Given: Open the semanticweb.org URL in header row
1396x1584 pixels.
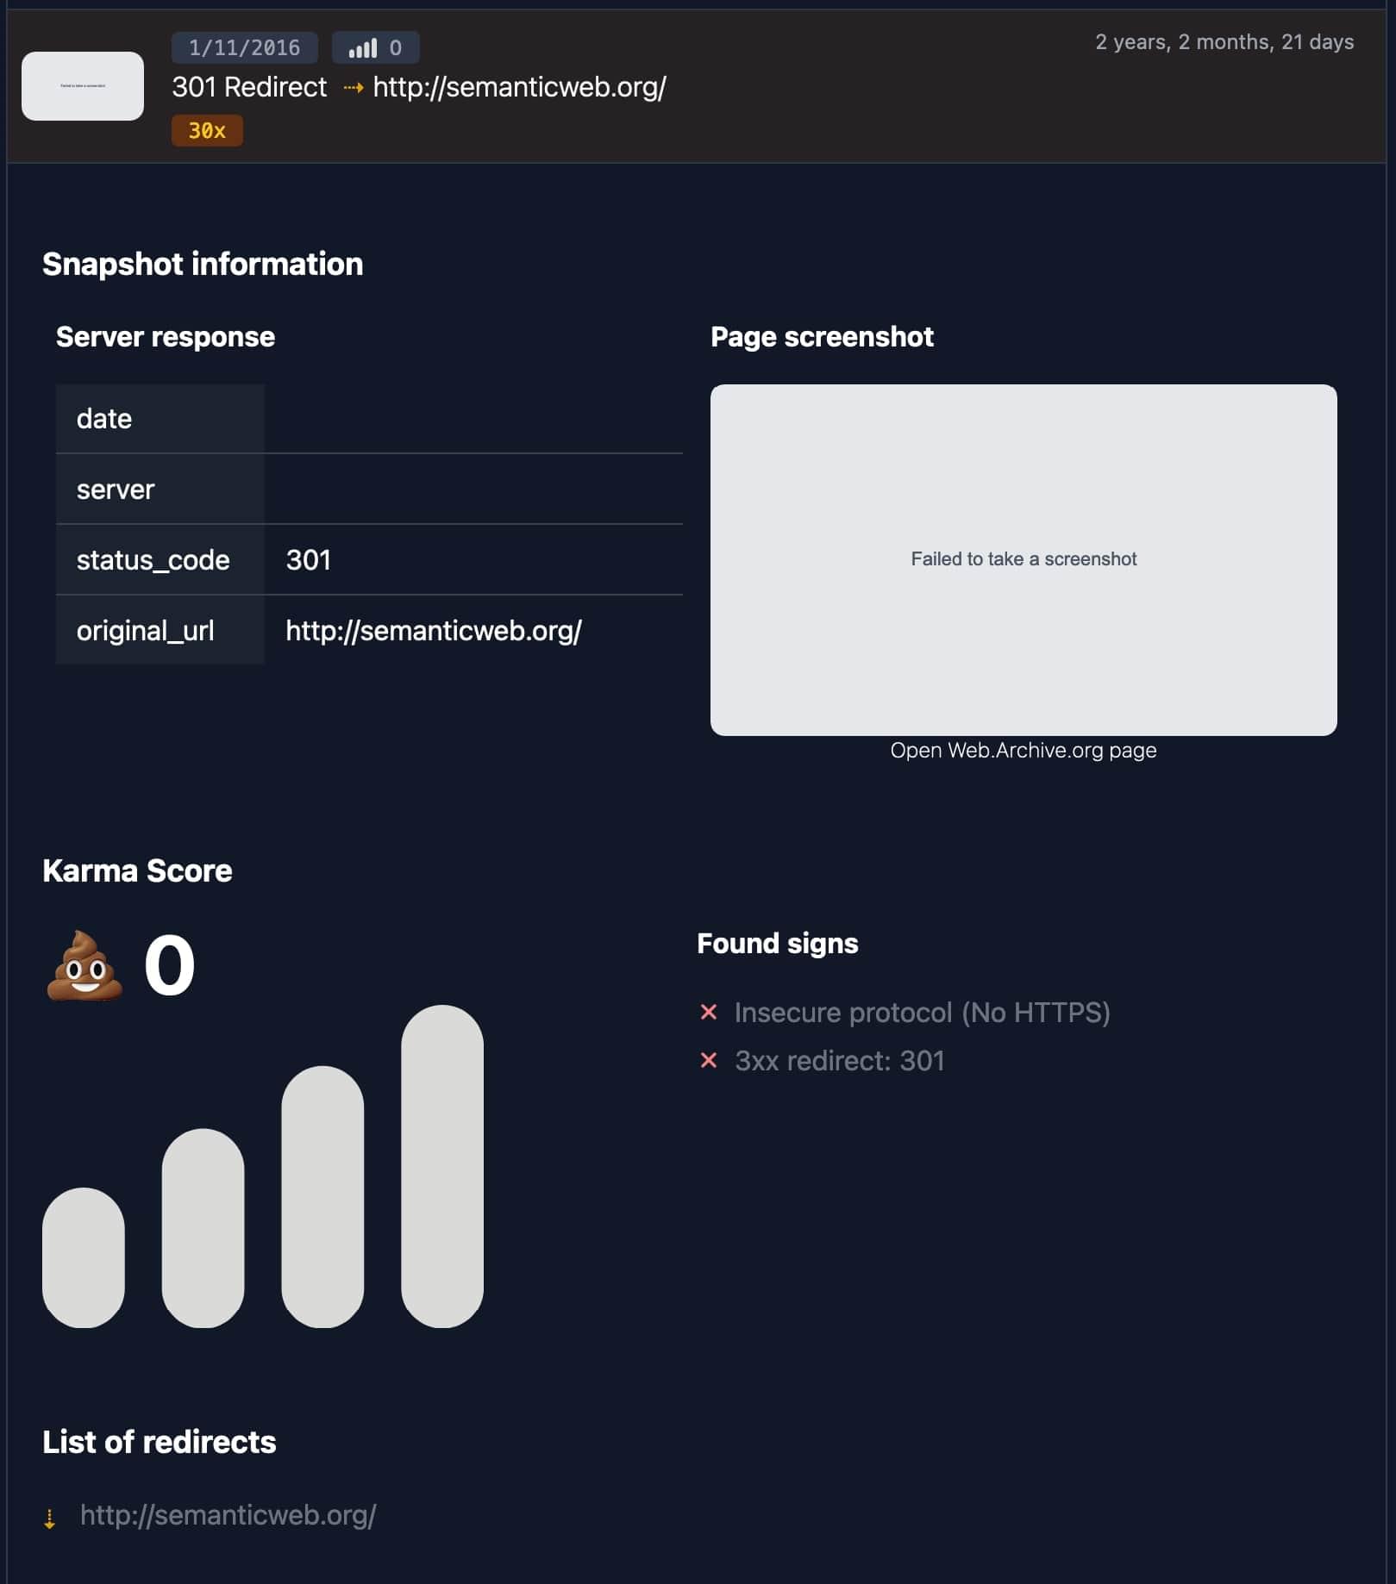Looking at the screenshot, I should point(519,87).
